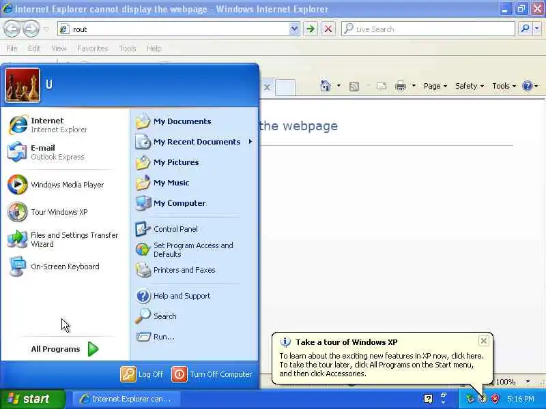The image size is (546, 409).
Task: Expand All Programs menu
Action: pos(64,349)
